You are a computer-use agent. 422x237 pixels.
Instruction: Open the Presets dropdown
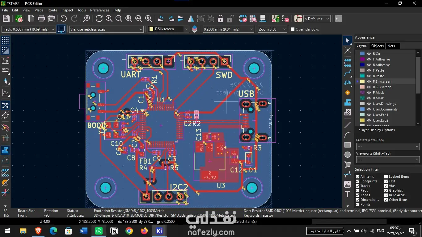[x=388, y=147]
